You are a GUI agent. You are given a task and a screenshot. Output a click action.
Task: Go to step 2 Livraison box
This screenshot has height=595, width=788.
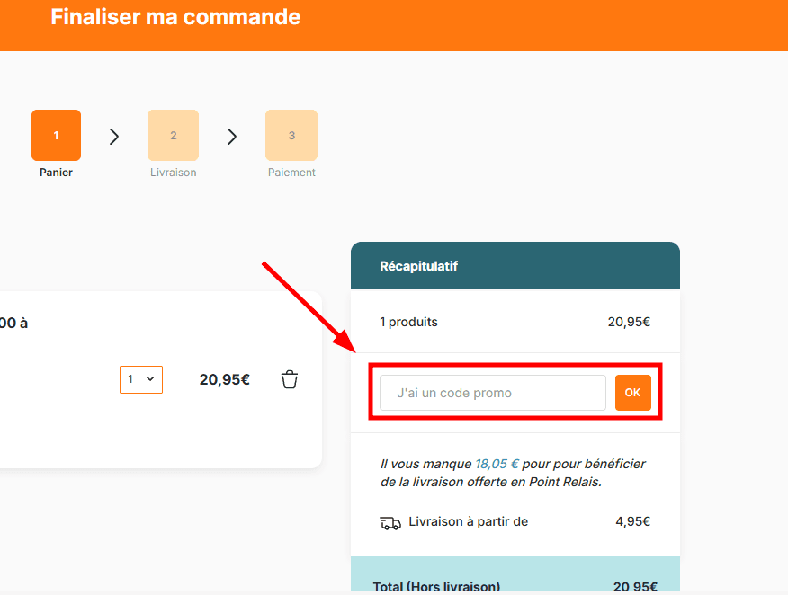pos(173,136)
